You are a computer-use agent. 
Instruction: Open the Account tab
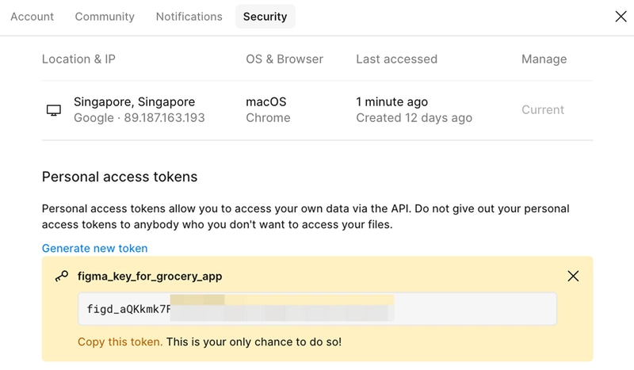(x=32, y=17)
